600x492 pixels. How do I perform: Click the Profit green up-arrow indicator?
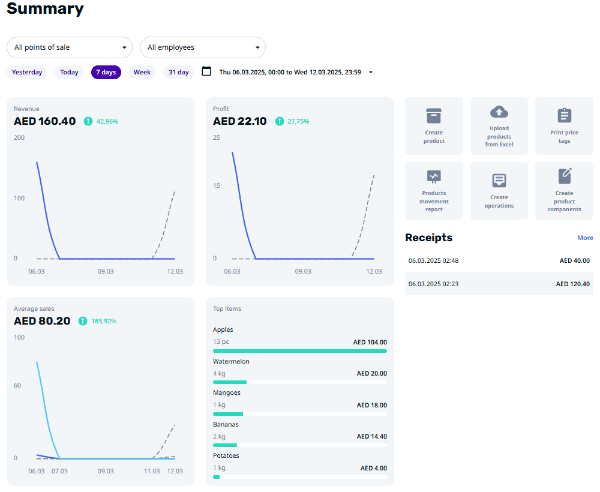coord(279,121)
